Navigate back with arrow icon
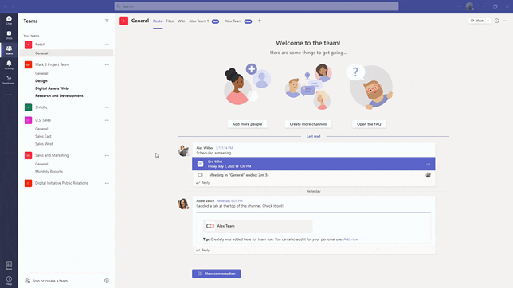 (x=6, y=6)
